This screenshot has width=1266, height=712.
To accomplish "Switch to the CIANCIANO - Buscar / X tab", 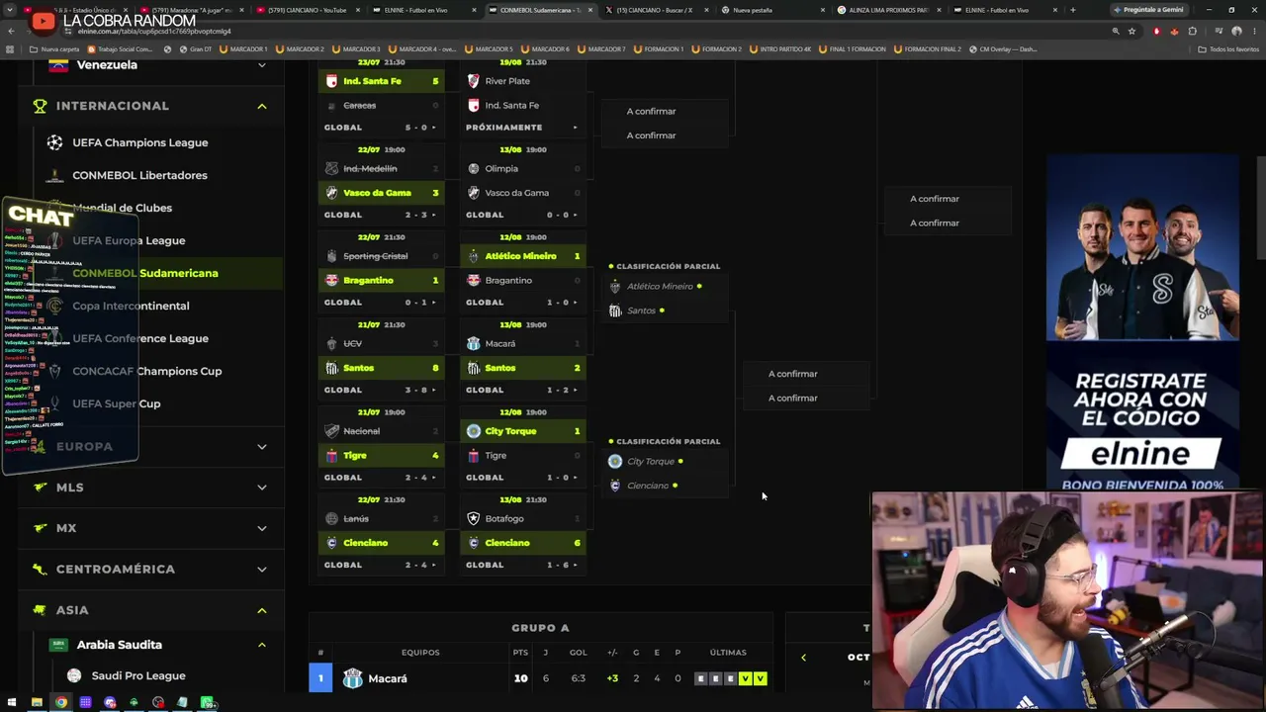I will [x=657, y=10].
